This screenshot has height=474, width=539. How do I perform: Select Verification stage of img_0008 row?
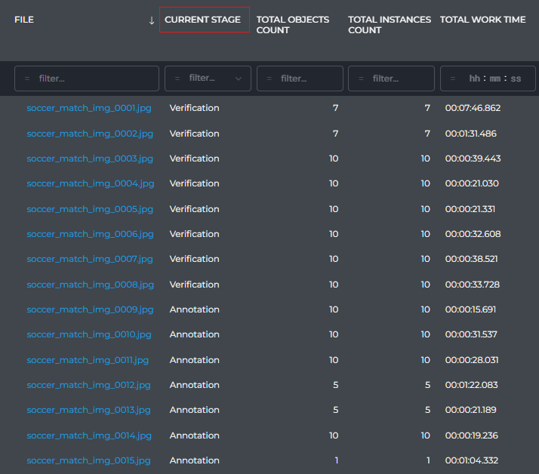(194, 285)
